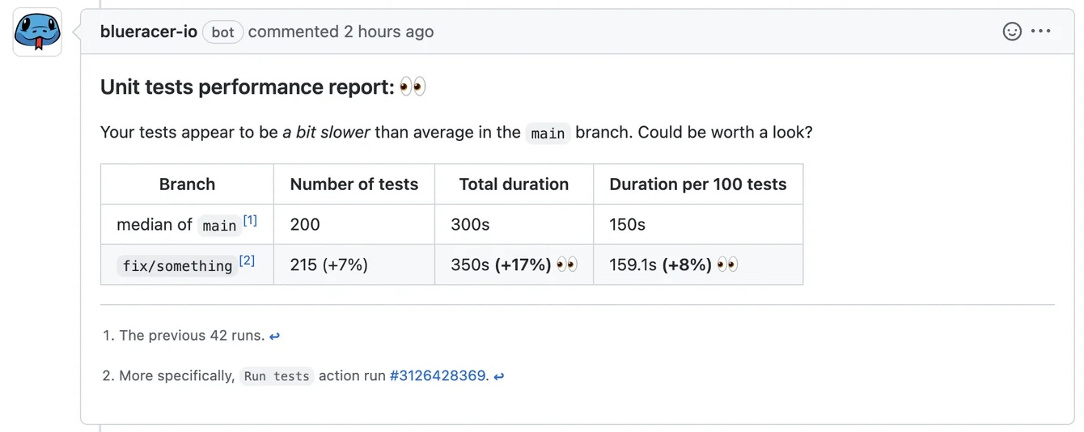Click the fix/something branch cell
The width and height of the screenshot is (1084, 432).
[x=177, y=265]
